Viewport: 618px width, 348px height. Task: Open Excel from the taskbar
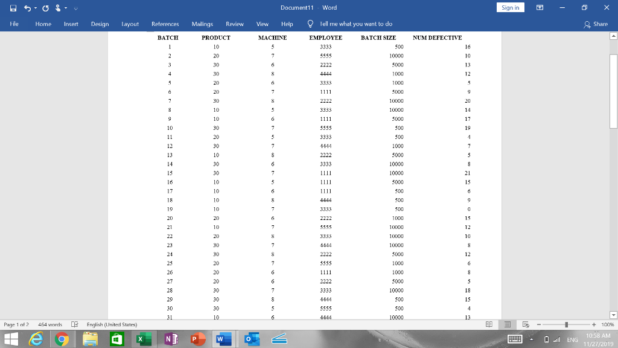[144, 339]
